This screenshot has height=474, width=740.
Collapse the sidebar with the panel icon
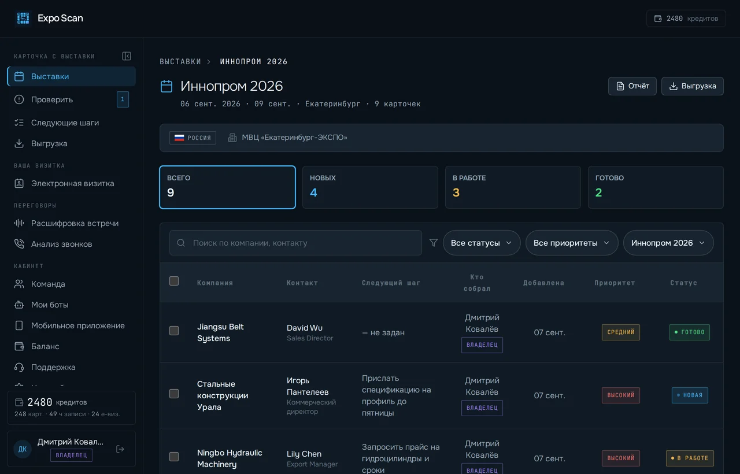(x=127, y=56)
